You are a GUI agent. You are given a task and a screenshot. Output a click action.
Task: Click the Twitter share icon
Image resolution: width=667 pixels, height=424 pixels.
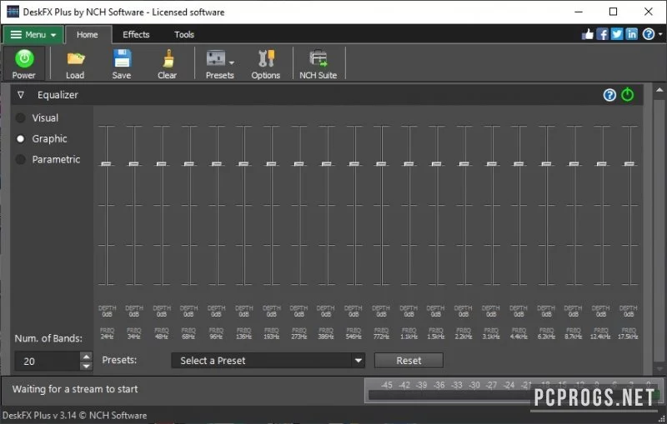[x=617, y=34]
